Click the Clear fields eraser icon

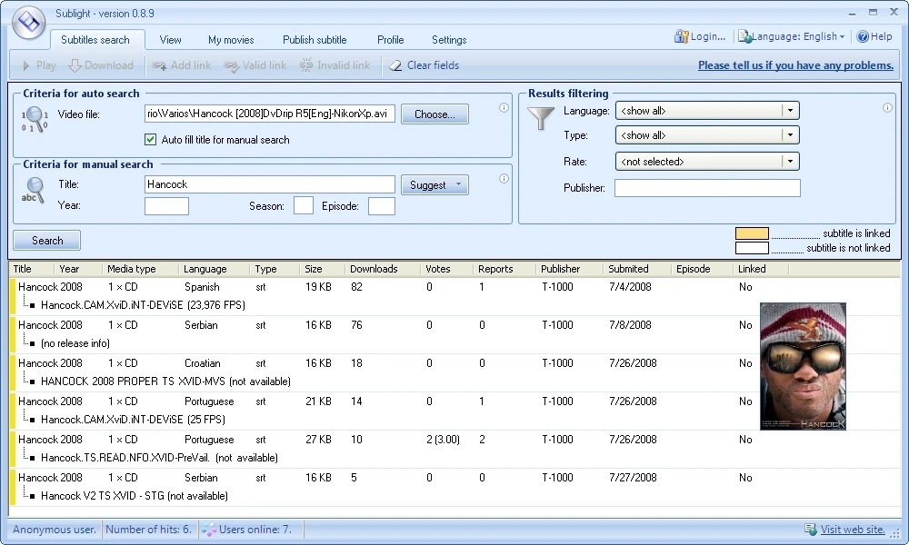coord(395,65)
